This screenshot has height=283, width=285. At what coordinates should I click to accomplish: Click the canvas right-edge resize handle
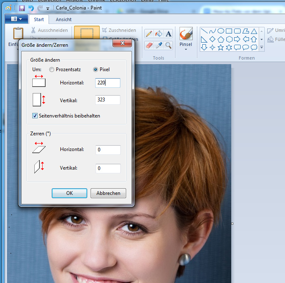pos(232,223)
